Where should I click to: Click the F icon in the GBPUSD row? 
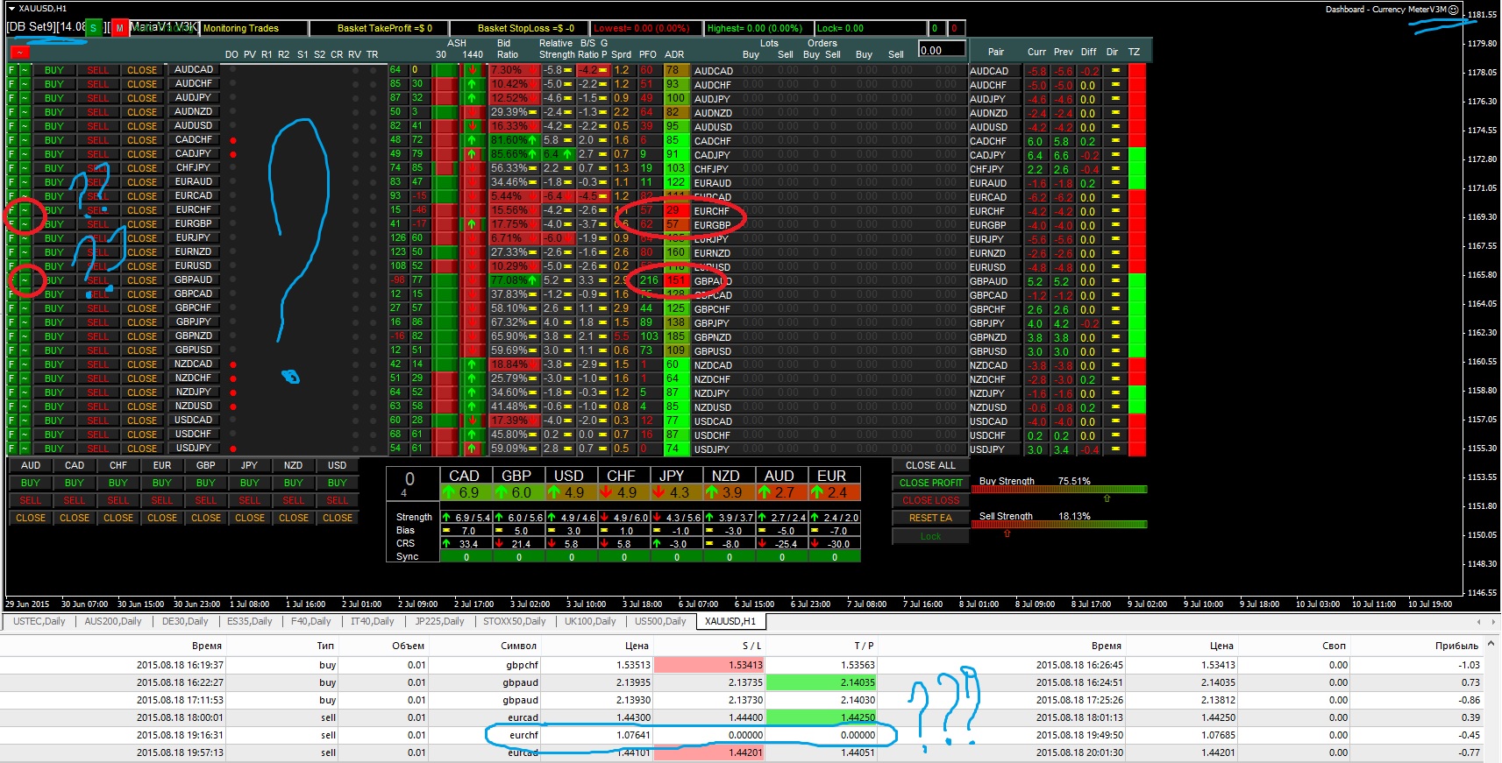[x=12, y=350]
